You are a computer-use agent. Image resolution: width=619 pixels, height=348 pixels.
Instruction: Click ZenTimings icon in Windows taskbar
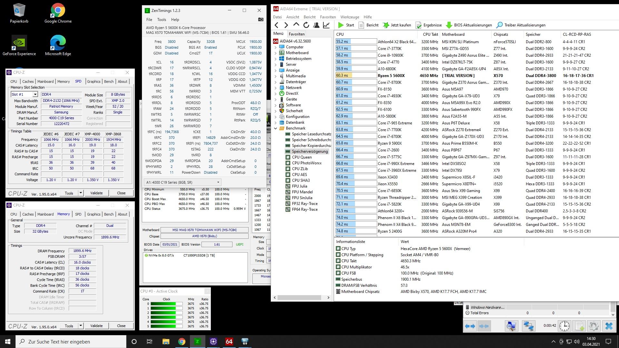197,342
